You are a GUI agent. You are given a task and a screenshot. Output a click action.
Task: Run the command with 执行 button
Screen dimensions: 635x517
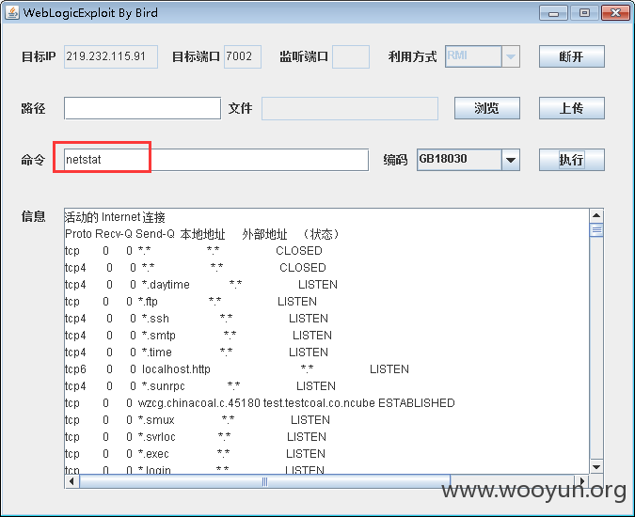pos(571,160)
